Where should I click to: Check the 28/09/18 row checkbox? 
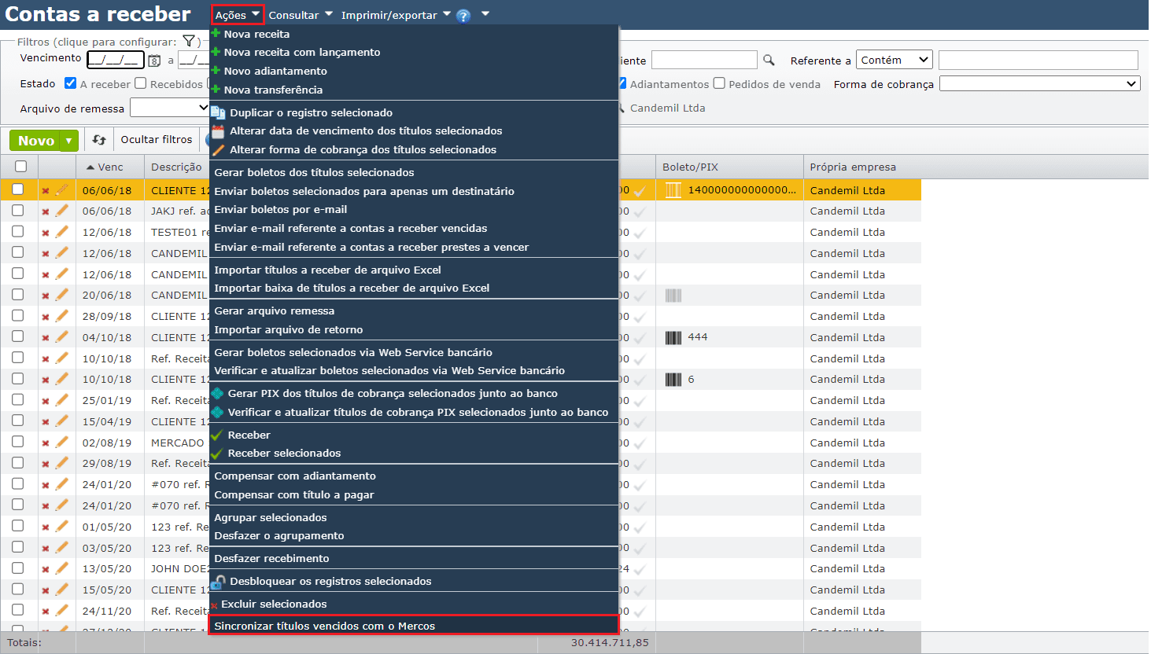pyautogui.click(x=18, y=316)
